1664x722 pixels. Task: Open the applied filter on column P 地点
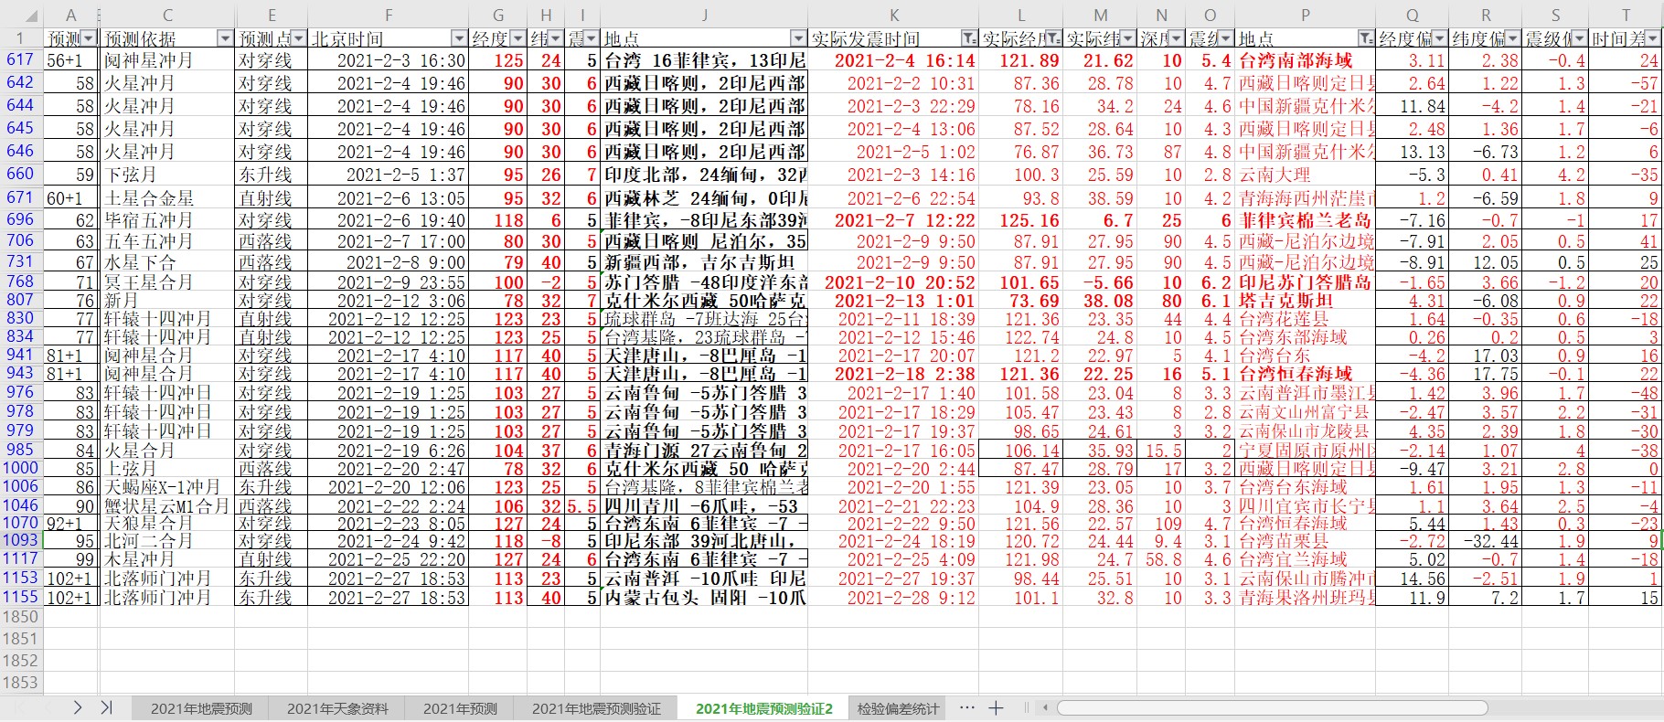point(1365,38)
